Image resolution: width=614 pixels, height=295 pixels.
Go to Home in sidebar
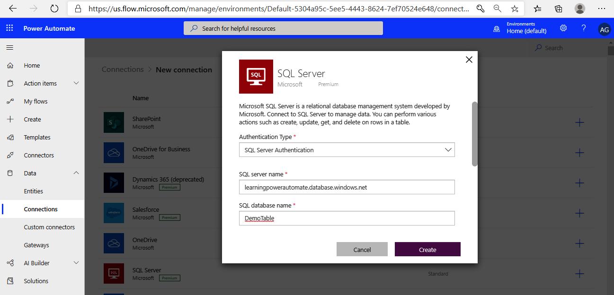(x=32, y=66)
